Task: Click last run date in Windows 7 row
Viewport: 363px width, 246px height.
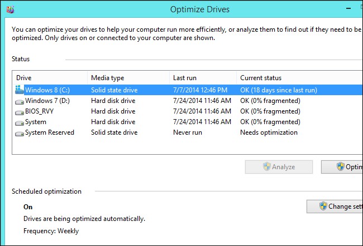Action: [x=202, y=101]
